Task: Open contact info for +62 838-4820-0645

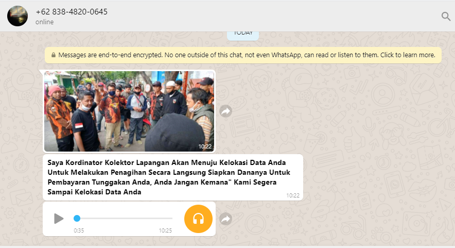Action: pyautogui.click(x=72, y=12)
